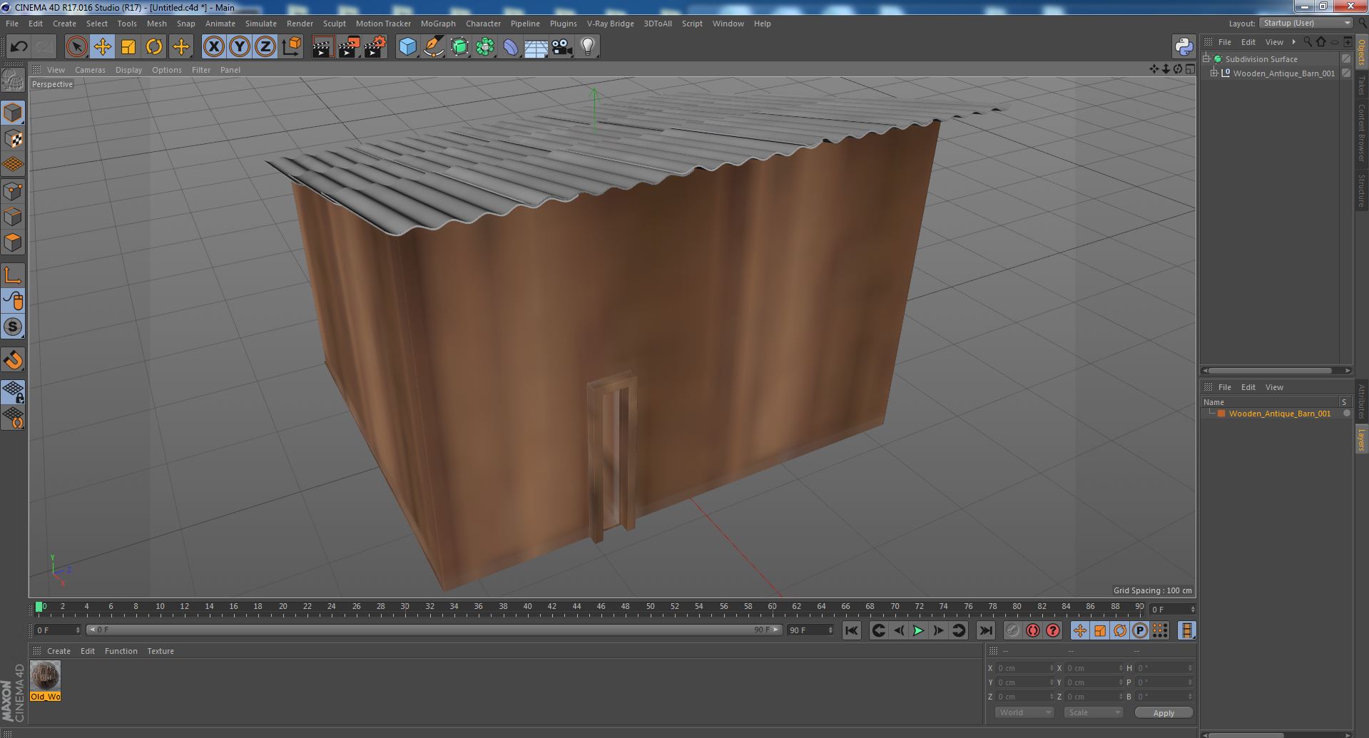The height and width of the screenshot is (738, 1369).
Task: Click the layer color swatch Wooden_Antique_Barn_001
Action: pos(1221,414)
